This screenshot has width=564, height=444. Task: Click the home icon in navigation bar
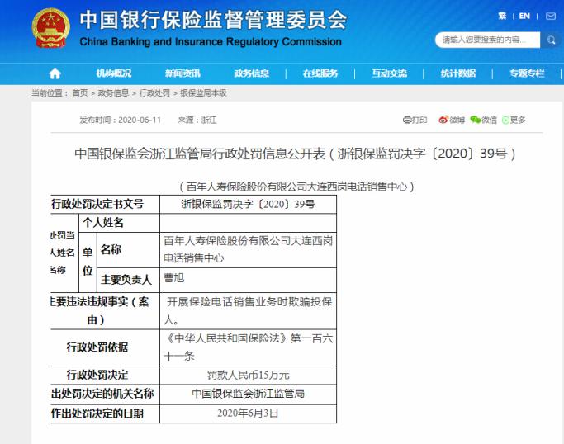55,73
